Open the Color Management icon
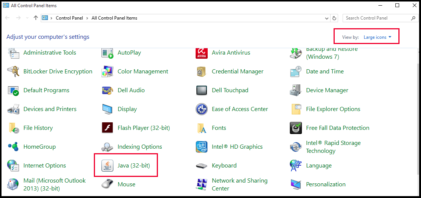 tap(107, 72)
